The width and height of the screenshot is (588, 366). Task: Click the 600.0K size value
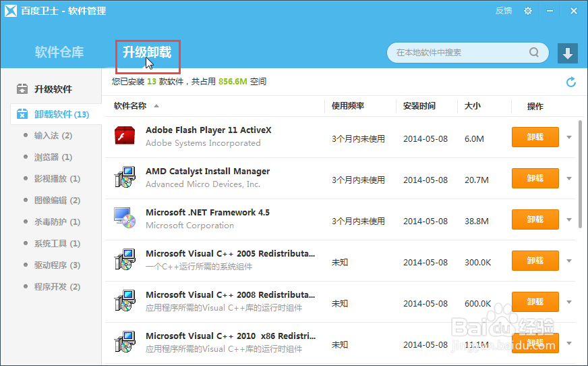pos(477,304)
